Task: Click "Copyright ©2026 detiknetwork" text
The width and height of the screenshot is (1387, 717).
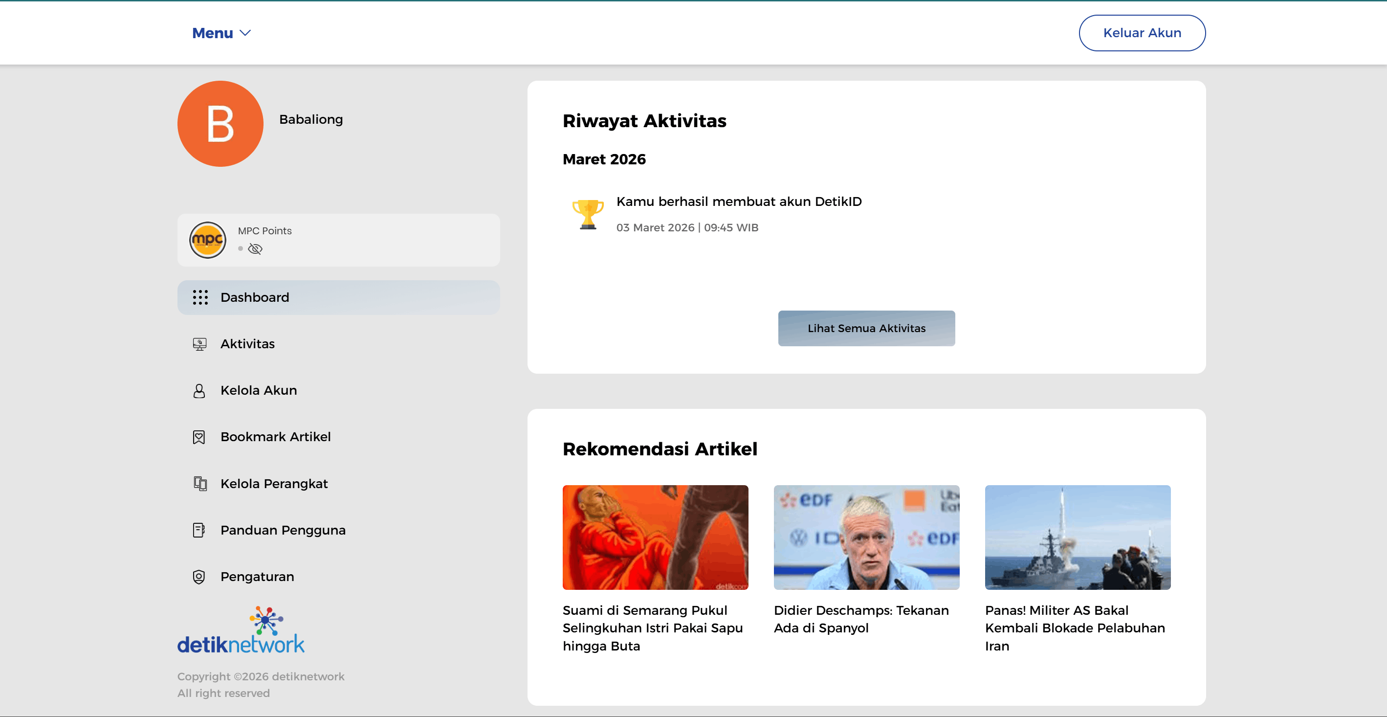Action: 261,676
